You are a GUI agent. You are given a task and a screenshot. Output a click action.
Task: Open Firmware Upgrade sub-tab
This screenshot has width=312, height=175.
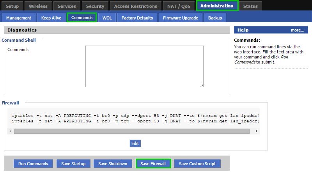point(181,18)
